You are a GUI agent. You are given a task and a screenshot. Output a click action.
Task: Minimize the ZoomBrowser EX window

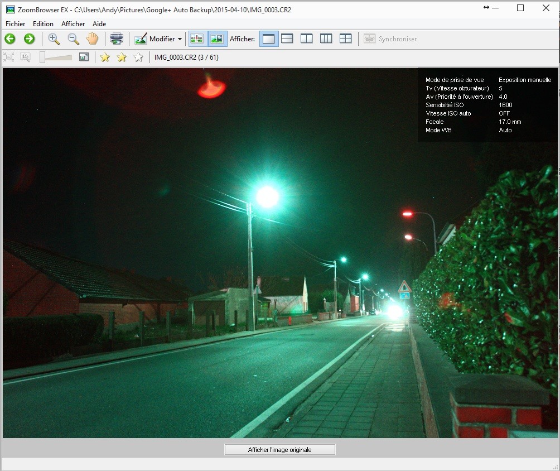pyautogui.click(x=495, y=8)
